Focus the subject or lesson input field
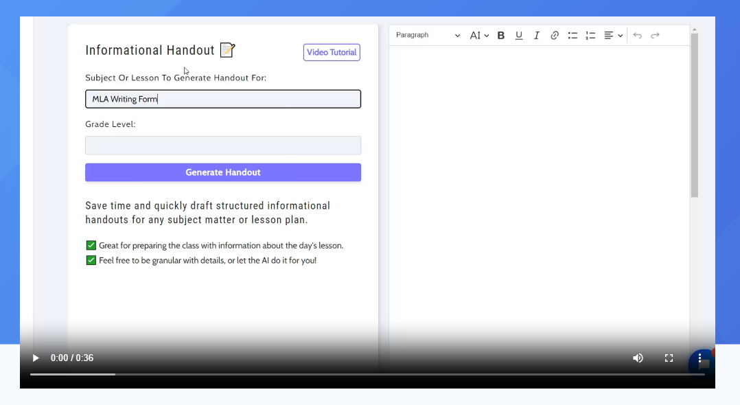This screenshot has width=740, height=405. click(223, 99)
